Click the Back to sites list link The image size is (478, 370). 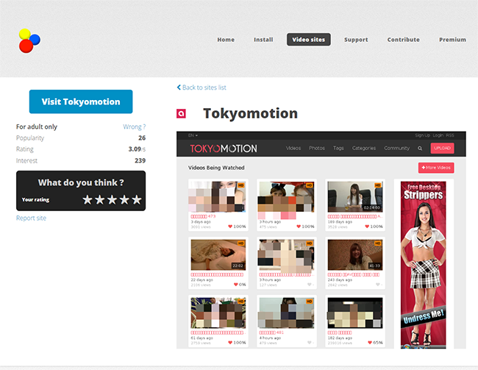point(201,88)
